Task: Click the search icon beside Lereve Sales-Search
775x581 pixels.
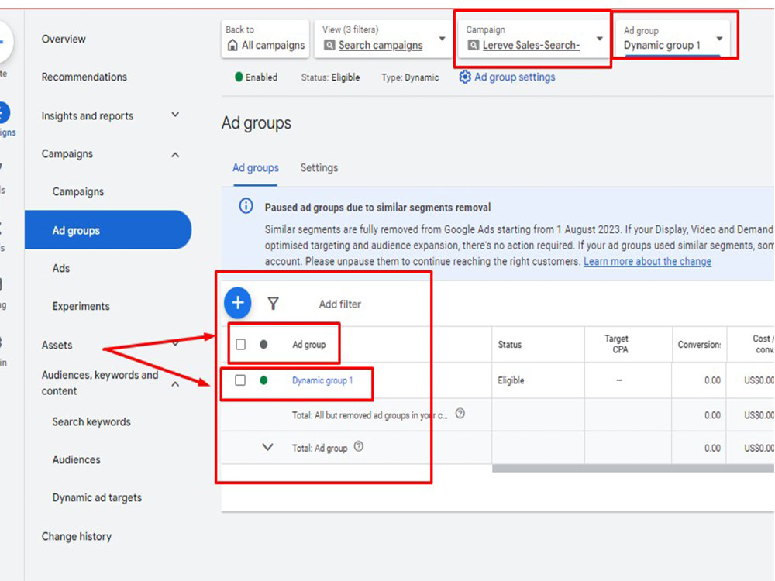Action: (473, 46)
